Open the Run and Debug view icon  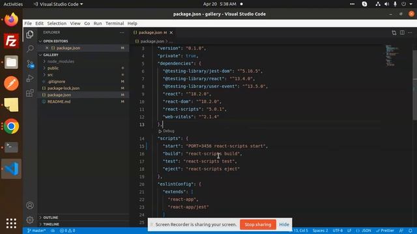[x=30, y=78]
